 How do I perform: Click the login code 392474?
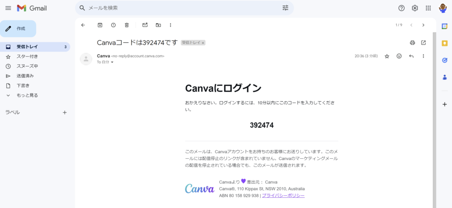click(x=262, y=125)
